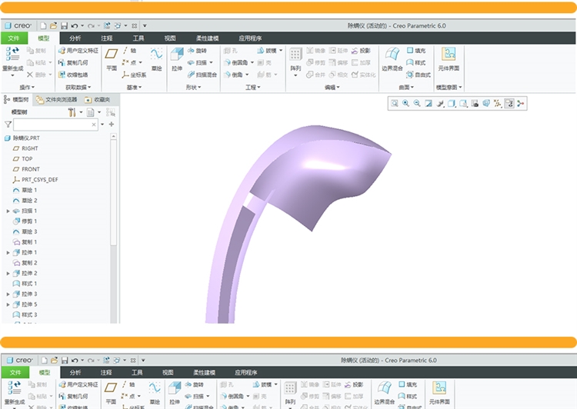This screenshot has height=409, width=577.
Task: Expand the 扫描 1 tree node
Action: pyautogui.click(x=8, y=211)
